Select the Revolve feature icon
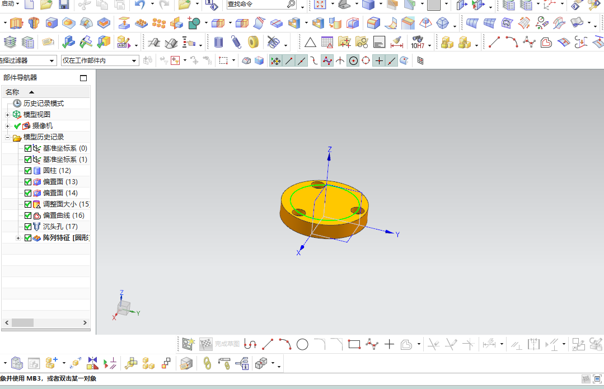The width and height of the screenshot is (604, 389). (x=34, y=23)
